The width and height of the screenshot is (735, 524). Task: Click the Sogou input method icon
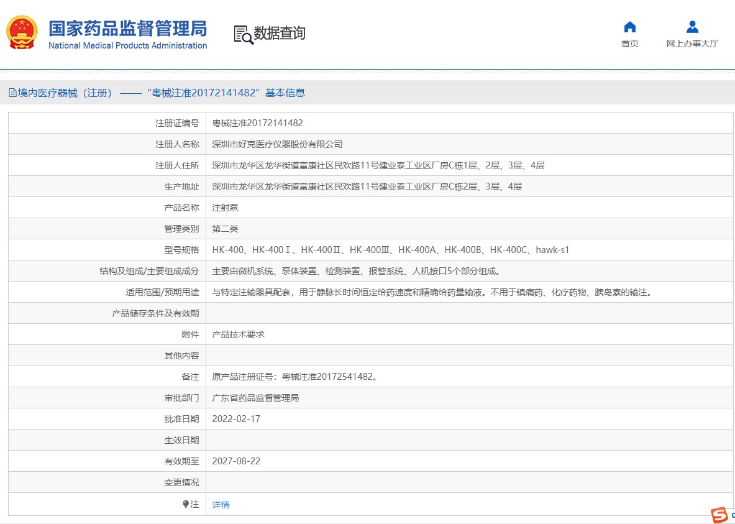(719, 515)
